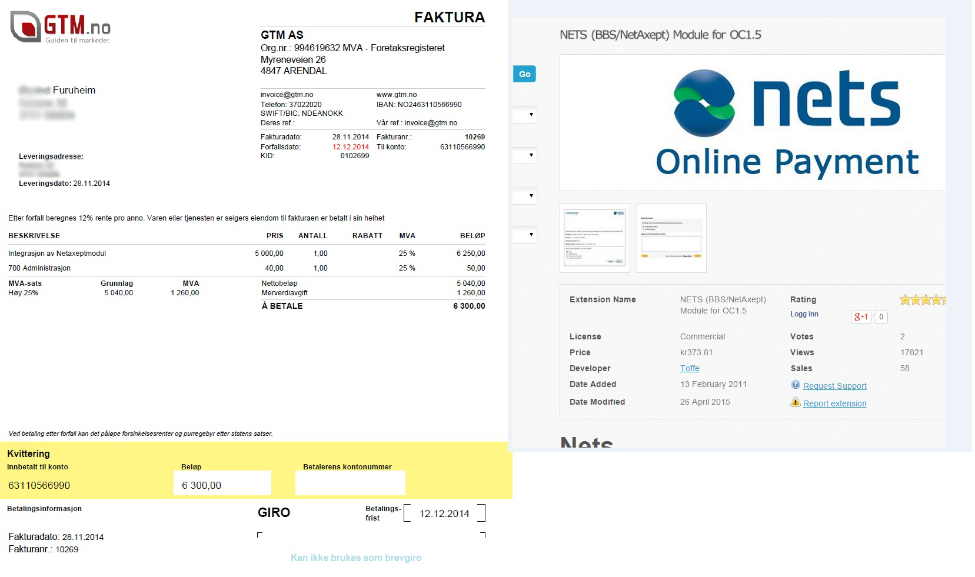Image resolution: width=975 pixels, height=577 pixels.
Task: Click the Google +1 button
Action: click(x=861, y=316)
